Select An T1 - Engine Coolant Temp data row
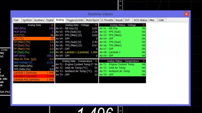The image size is (202, 113). [77, 64]
